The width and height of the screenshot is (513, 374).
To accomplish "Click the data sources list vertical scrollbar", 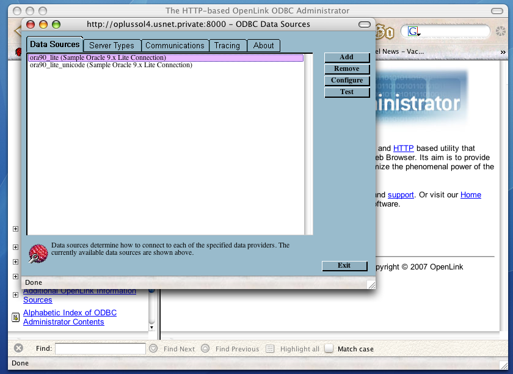I will tap(308, 144).
